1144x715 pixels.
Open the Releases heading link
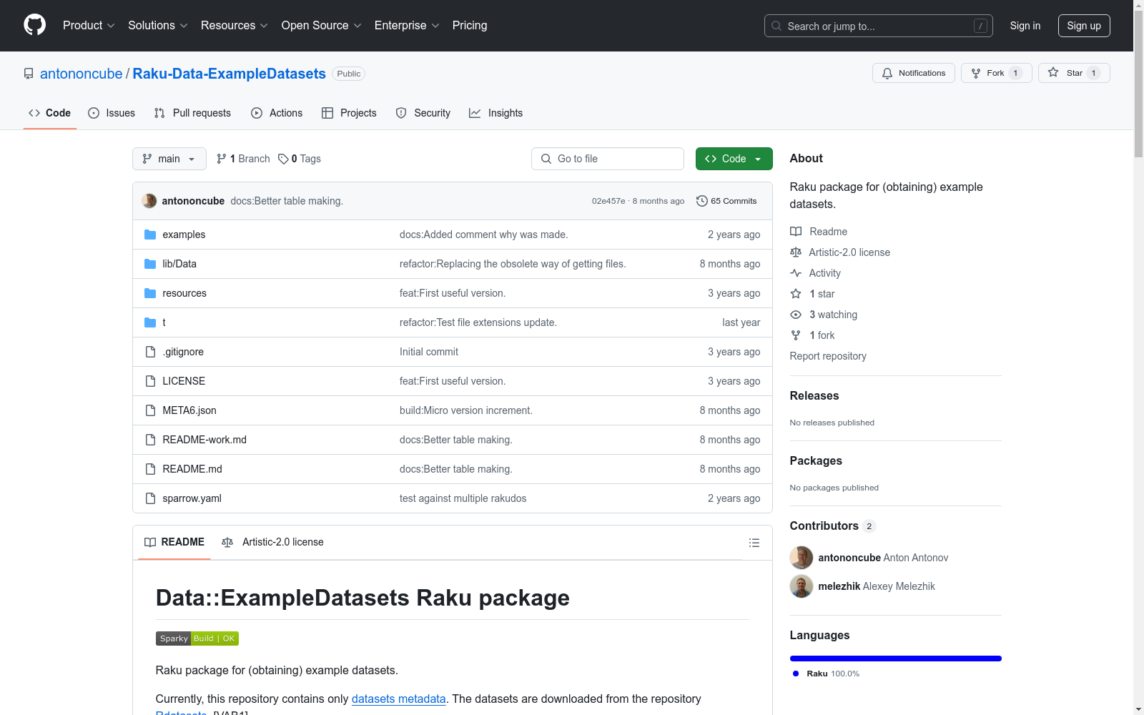(814, 395)
